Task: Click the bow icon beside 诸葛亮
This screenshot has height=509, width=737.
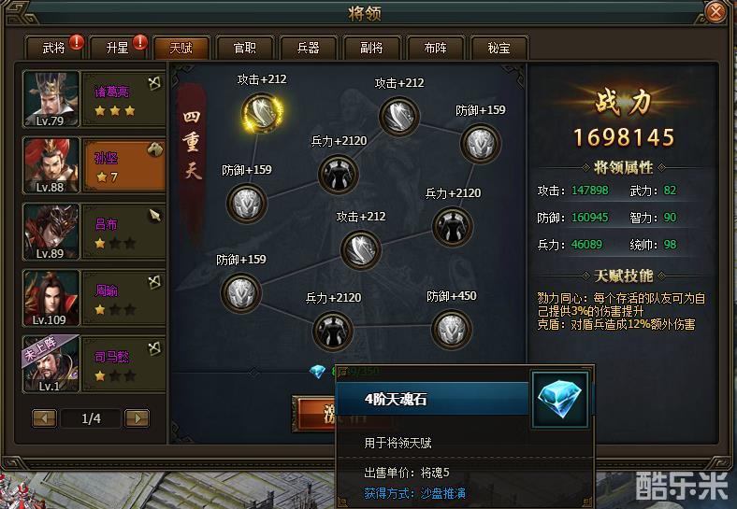Action: (154, 83)
